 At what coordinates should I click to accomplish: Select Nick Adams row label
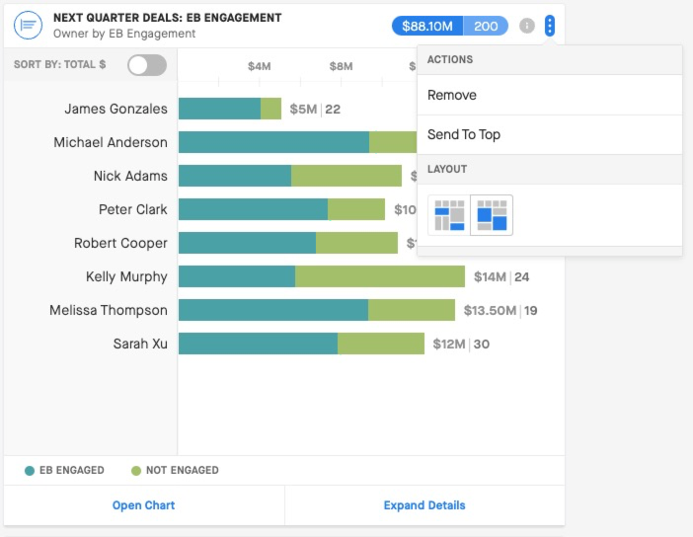tap(130, 176)
